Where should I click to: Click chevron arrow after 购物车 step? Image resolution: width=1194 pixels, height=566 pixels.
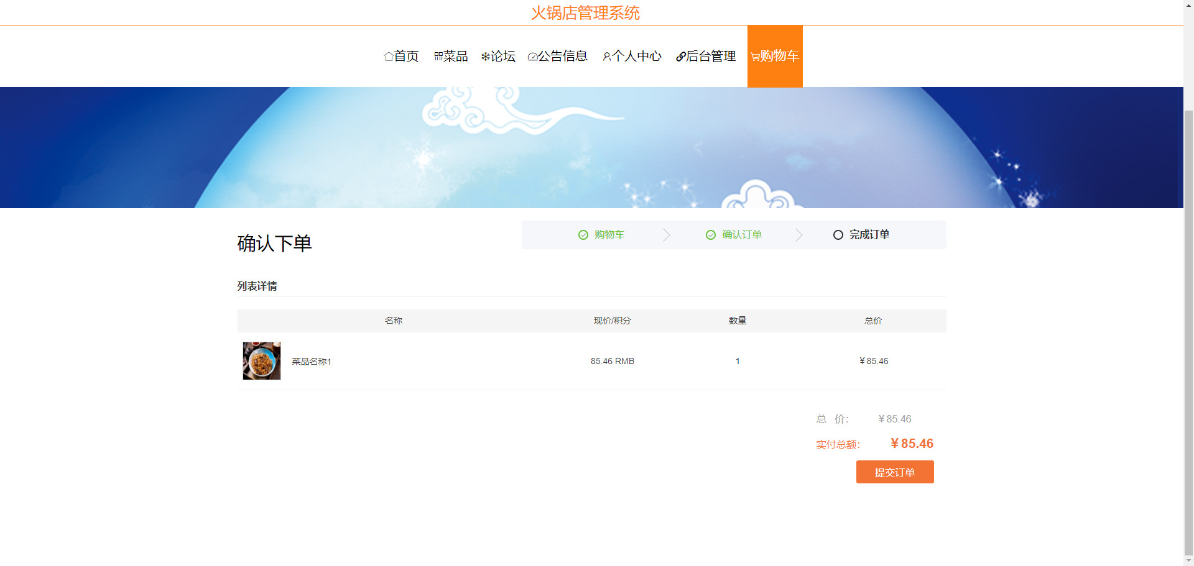667,235
